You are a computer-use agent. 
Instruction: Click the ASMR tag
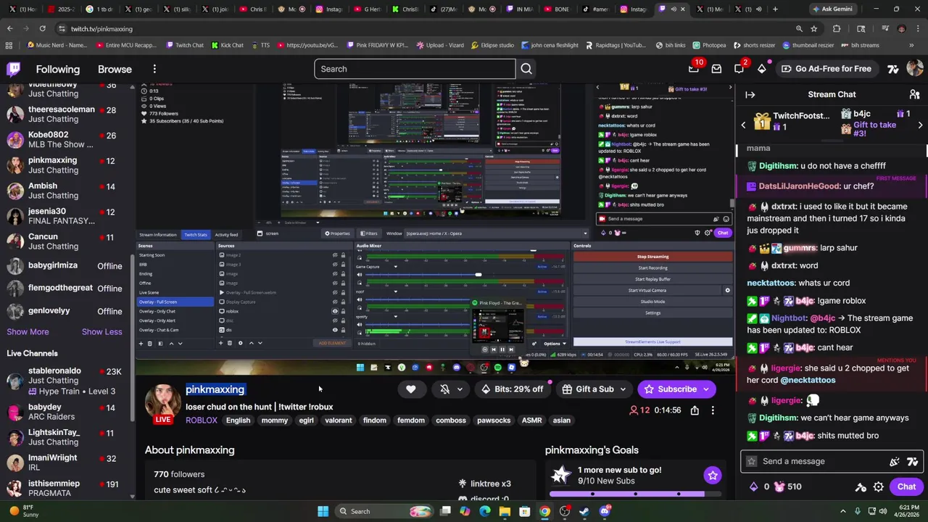coord(531,420)
